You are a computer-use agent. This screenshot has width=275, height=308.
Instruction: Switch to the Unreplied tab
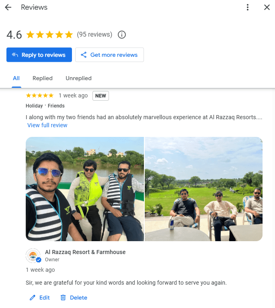point(78,78)
